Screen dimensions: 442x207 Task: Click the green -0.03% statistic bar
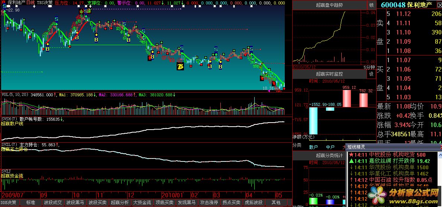(313, 201)
